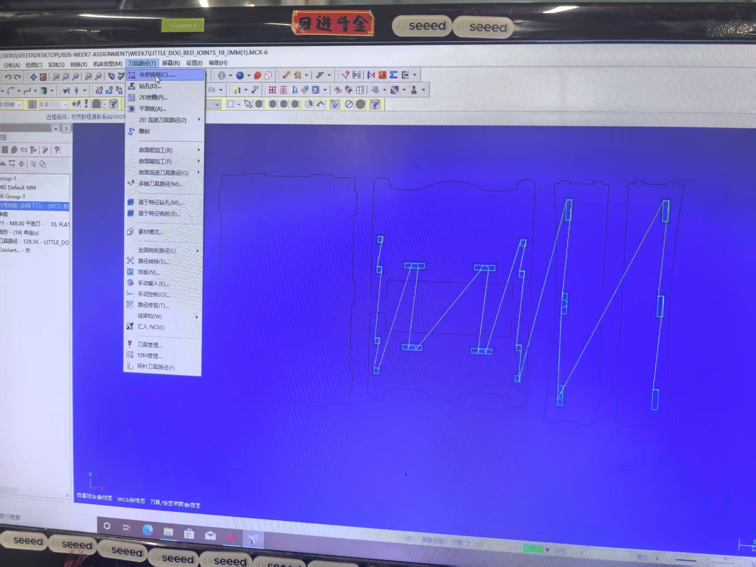Select highlighted 外形铣削 operation in tree
This screenshot has width=756, height=567.
click(35, 206)
